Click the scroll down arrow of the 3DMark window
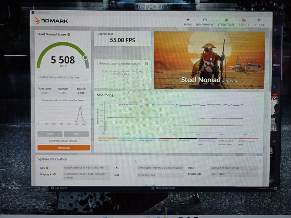The width and height of the screenshot is (291, 218). (268, 185)
